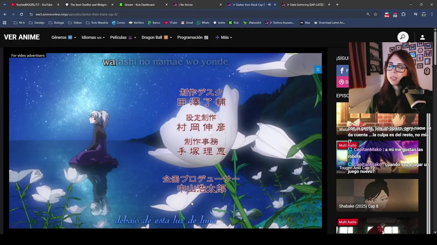Expand the Dragon Ball dropdown menu
437x245 pixels.
tap(157, 37)
